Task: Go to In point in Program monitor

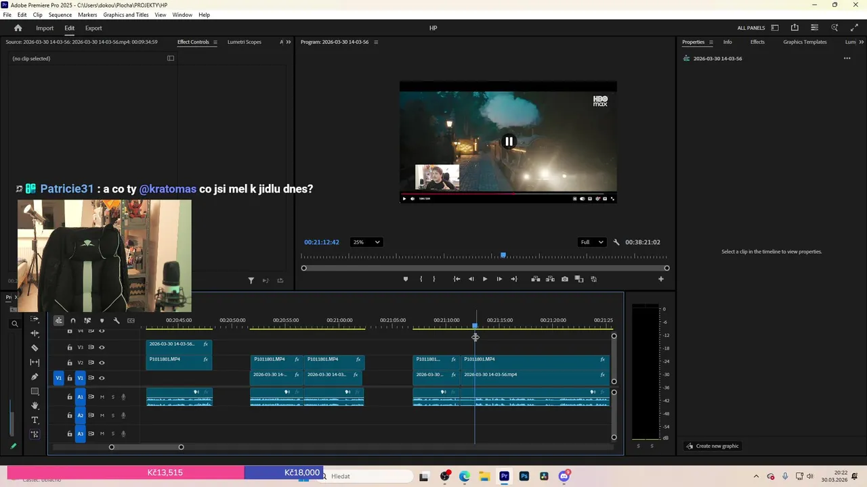Action: [457, 279]
